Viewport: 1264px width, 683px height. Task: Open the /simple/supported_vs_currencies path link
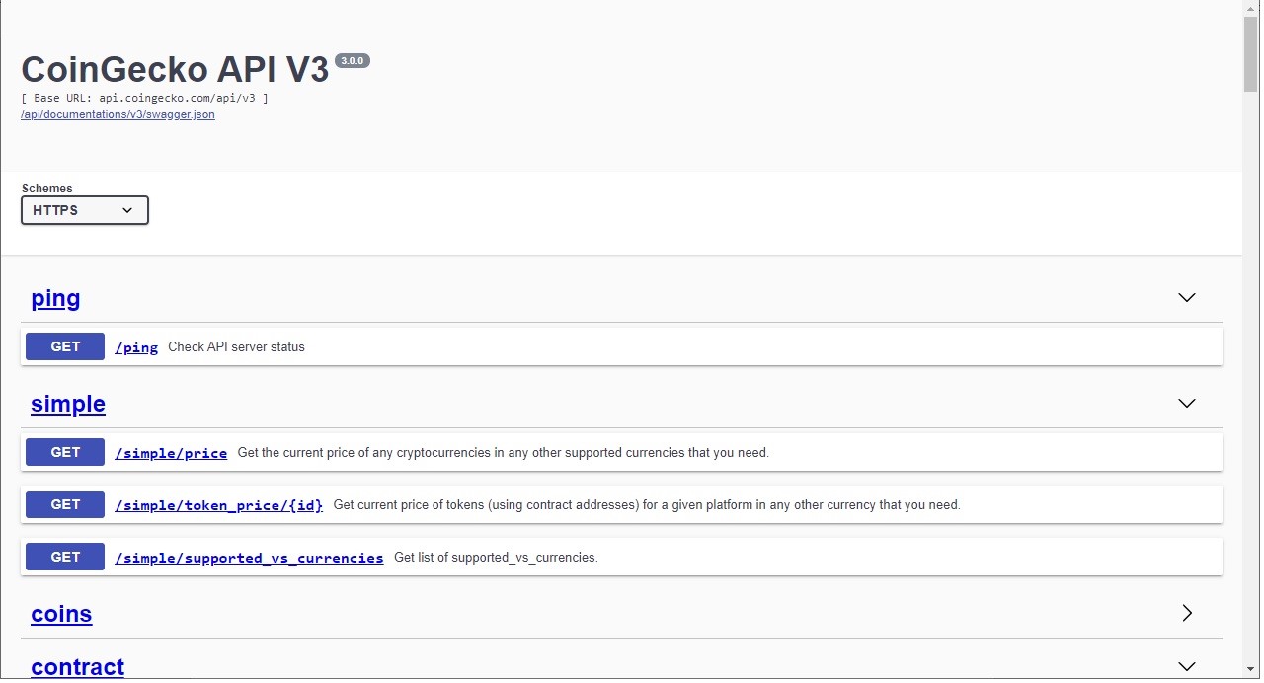[x=249, y=558]
